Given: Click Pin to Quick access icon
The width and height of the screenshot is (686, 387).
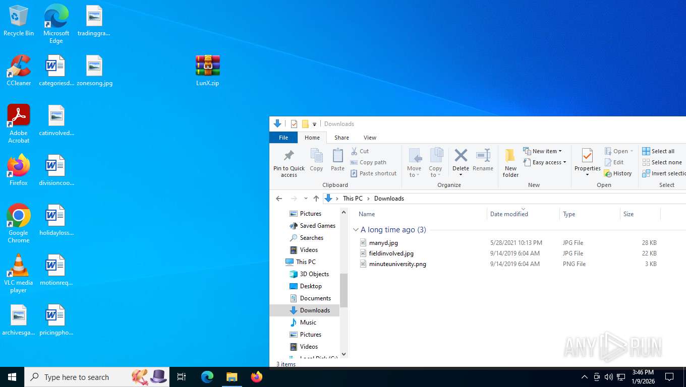Looking at the screenshot, I should pyautogui.click(x=289, y=155).
